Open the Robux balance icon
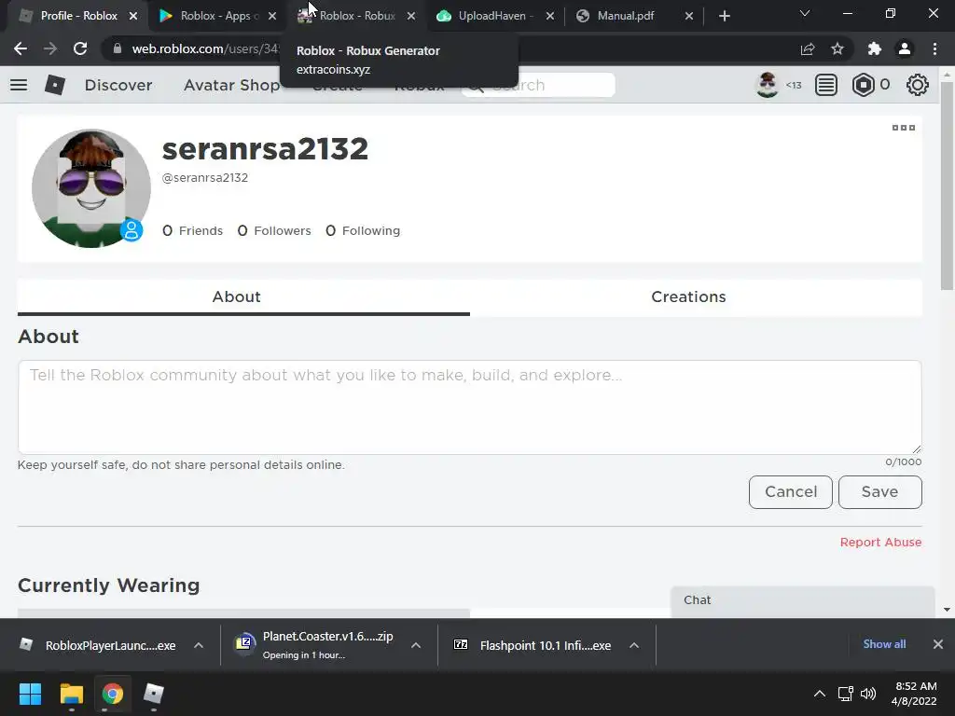 [864, 85]
